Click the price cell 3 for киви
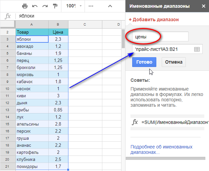This screenshot has width=209, height=171. tap(58, 96)
